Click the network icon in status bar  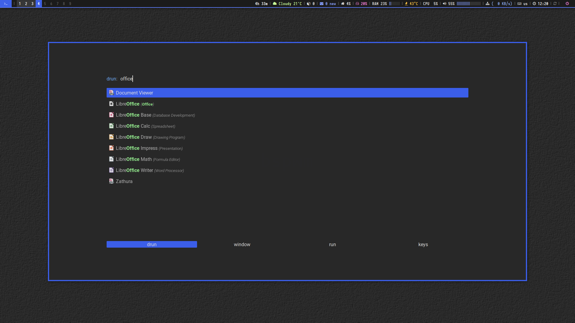click(488, 4)
